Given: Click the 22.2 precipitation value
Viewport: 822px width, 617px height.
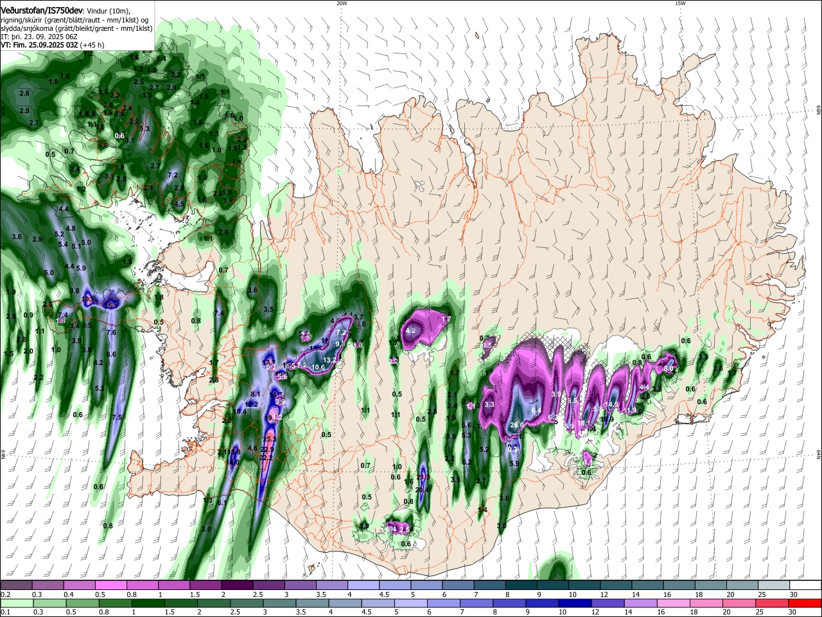Looking at the screenshot, I should pyautogui.click(x=267, y=458).
